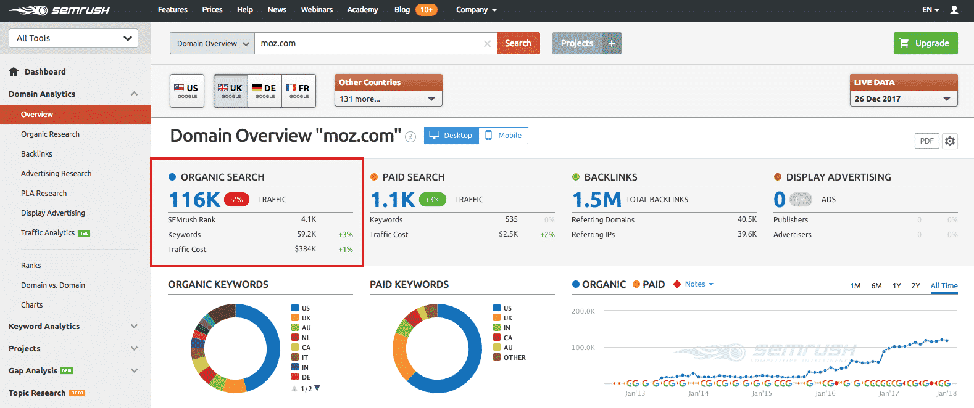Open the Notes dropdown on the chart
Viewport: 974px width, 408px height.
tap(693, 284)
